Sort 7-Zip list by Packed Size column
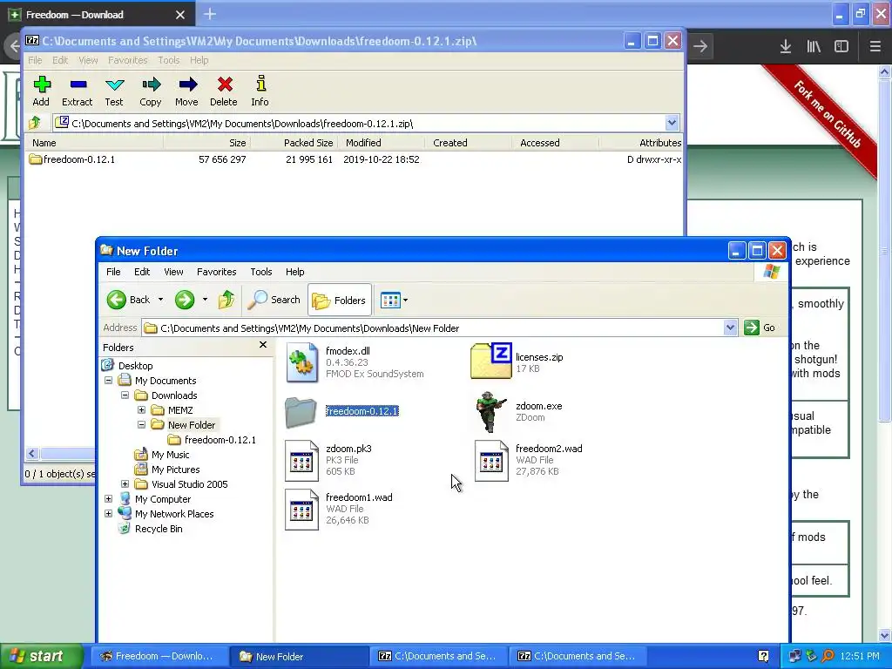 pyautogui.click(x=307, y=143)
